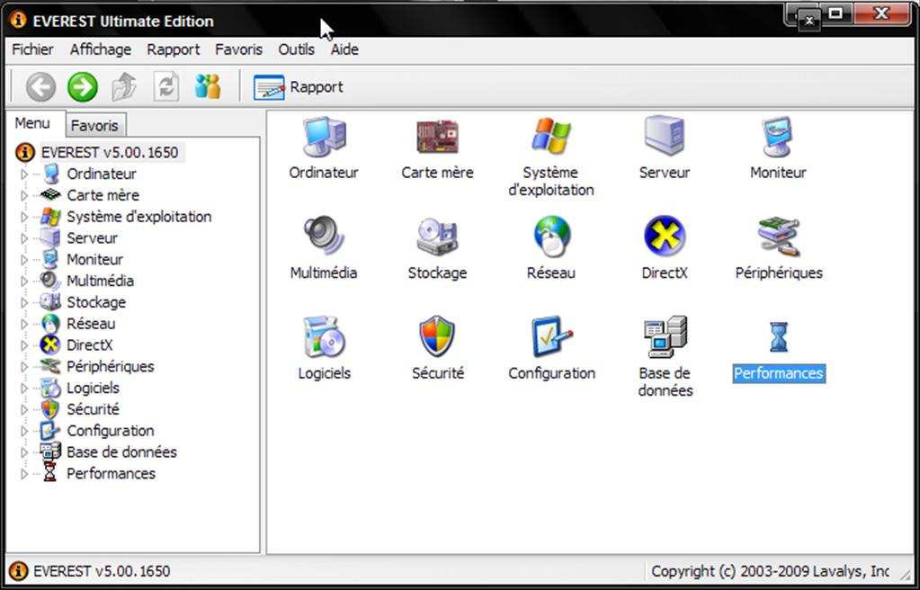Open the Serveur large icon
Image resolution: width=920 pixels, height=590 pixels.
665,136
